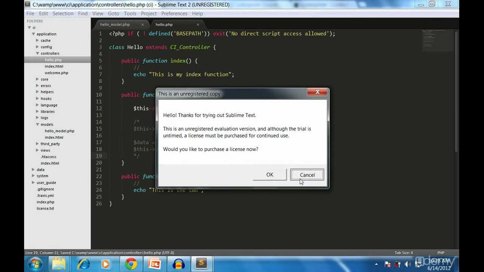Expand the language folder

point(37,105)
